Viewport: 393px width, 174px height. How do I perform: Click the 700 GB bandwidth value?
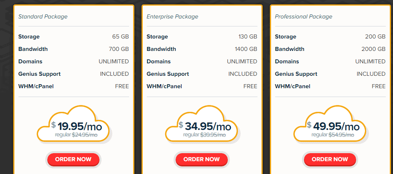click(119, 49)
